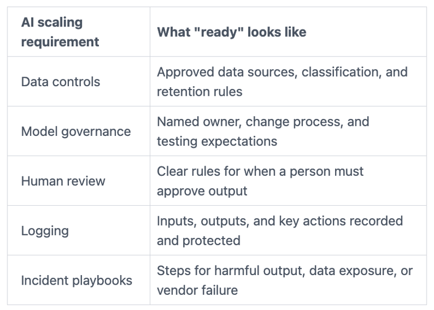
Task: Click the words 'and protected'
Action: [x=199, y=241]
